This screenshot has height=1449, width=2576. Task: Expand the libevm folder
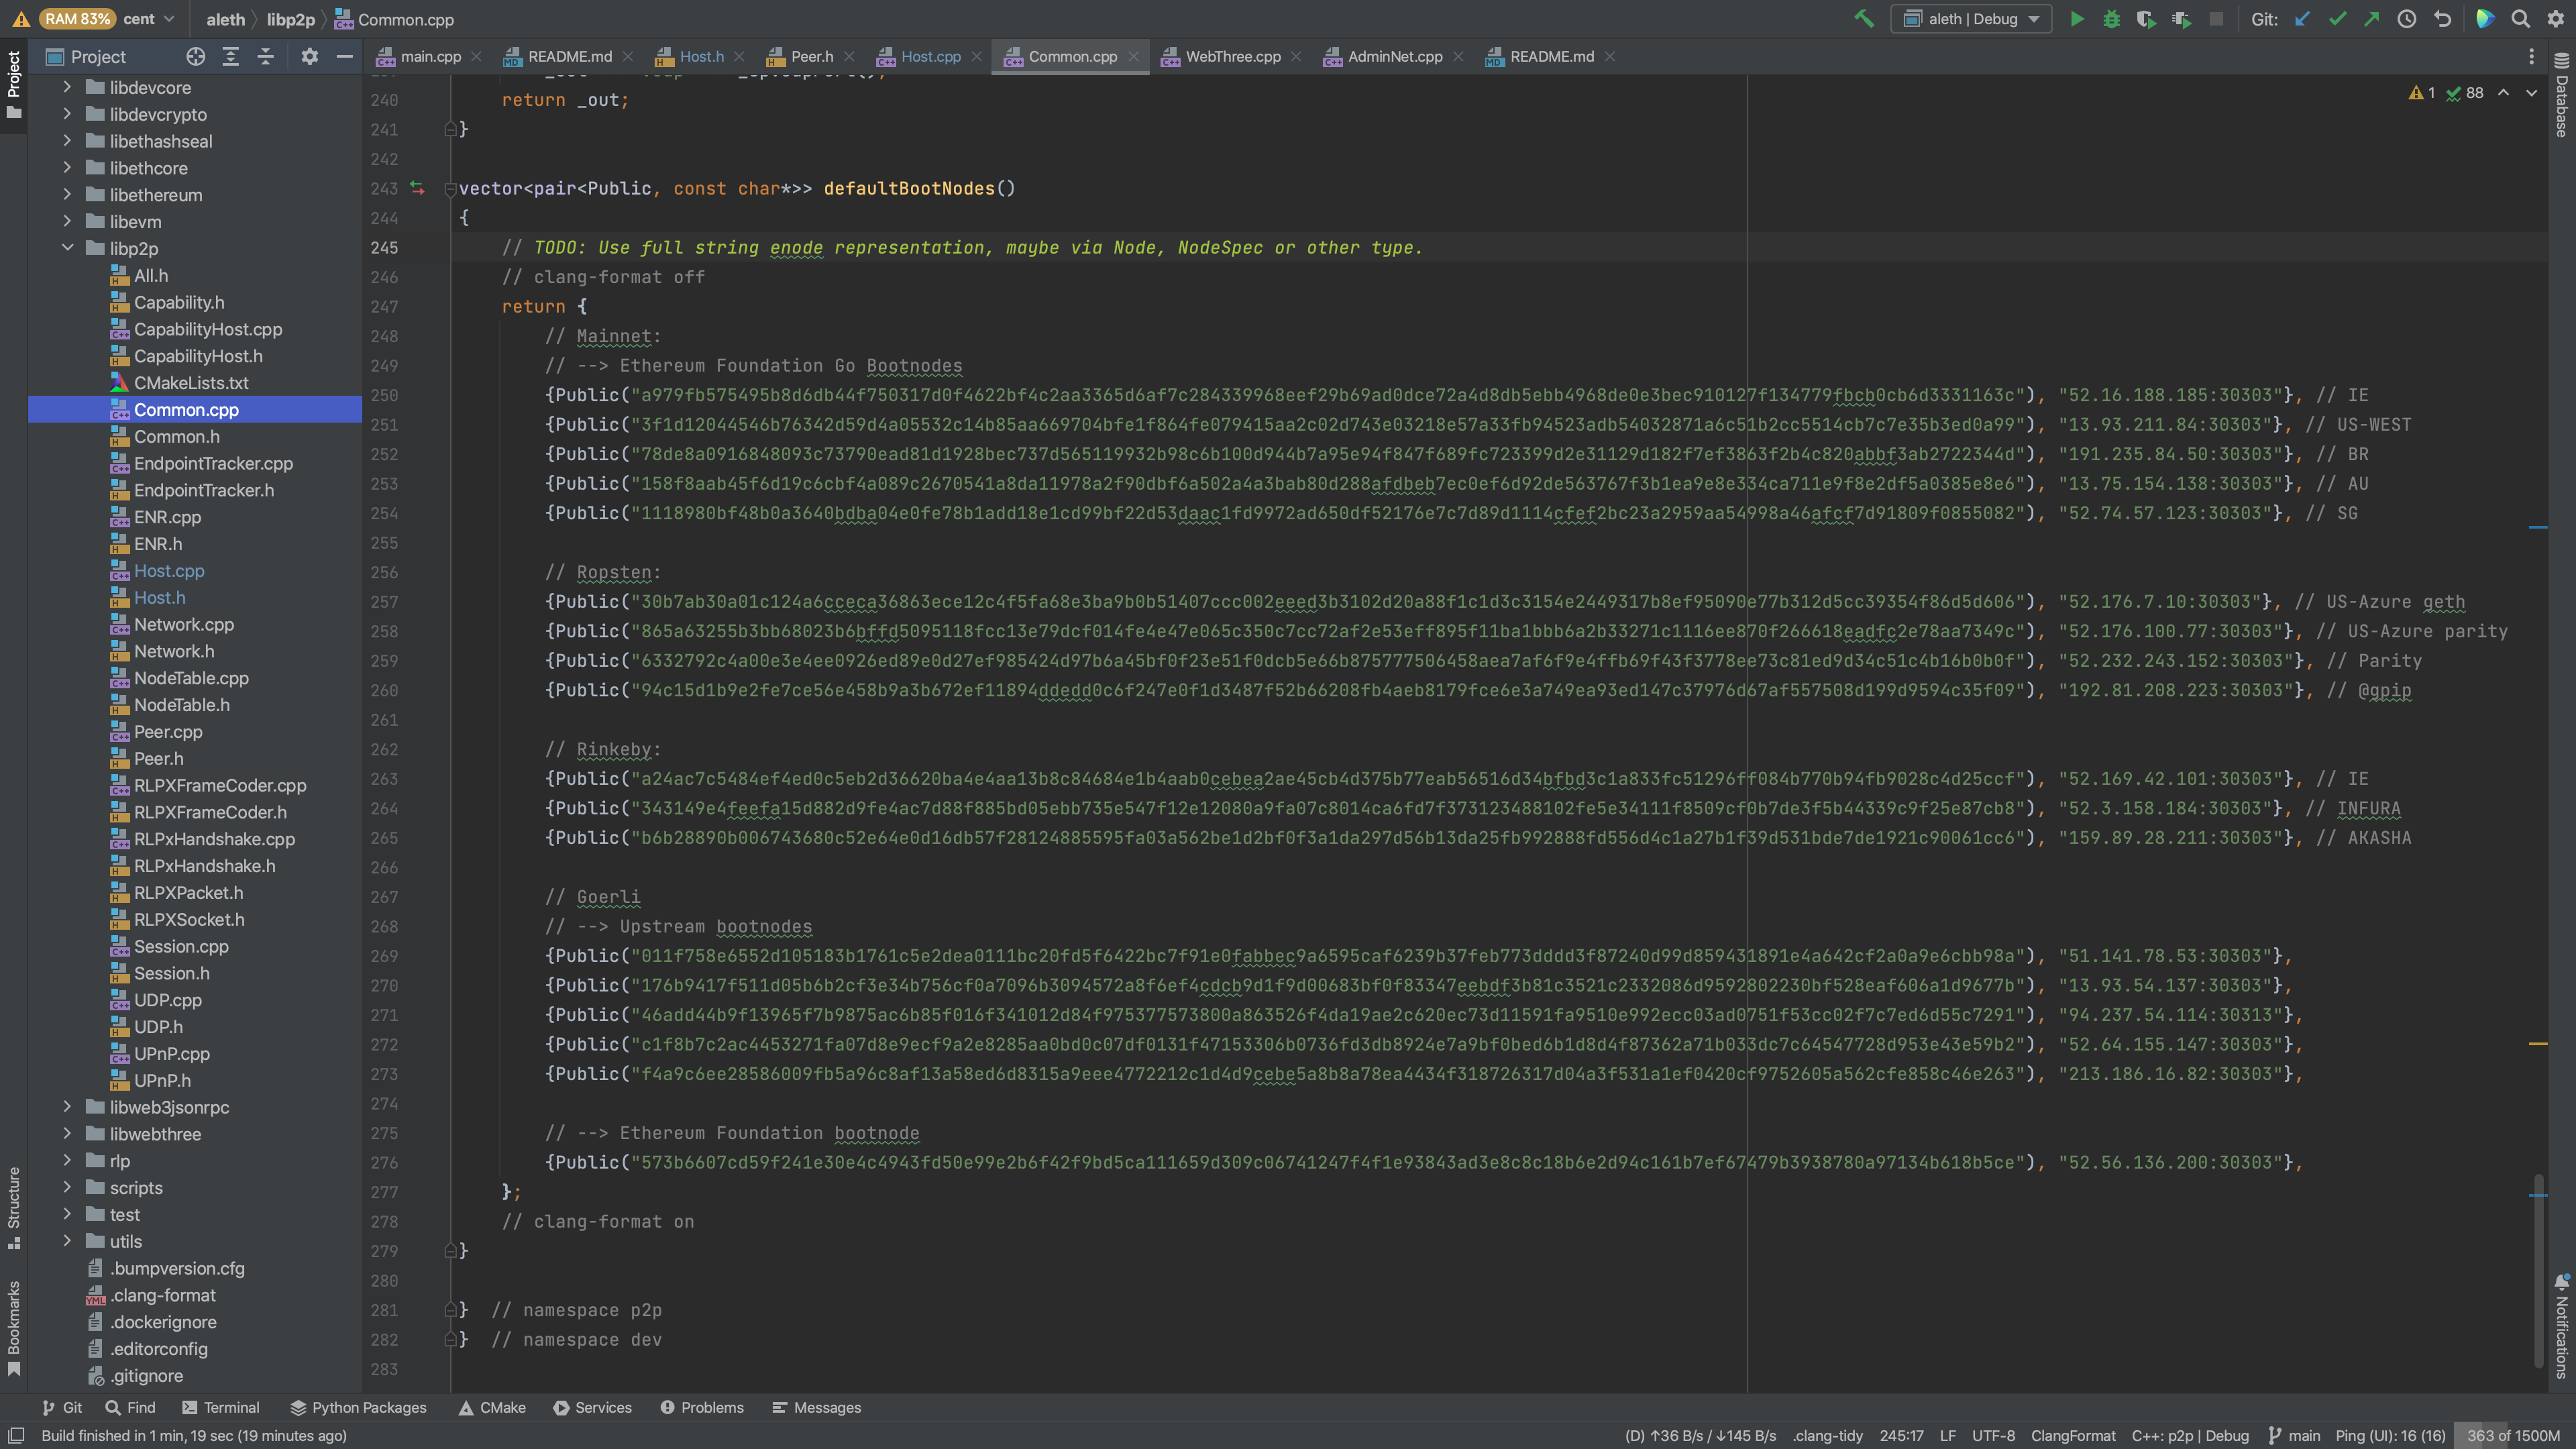[67, 221]
